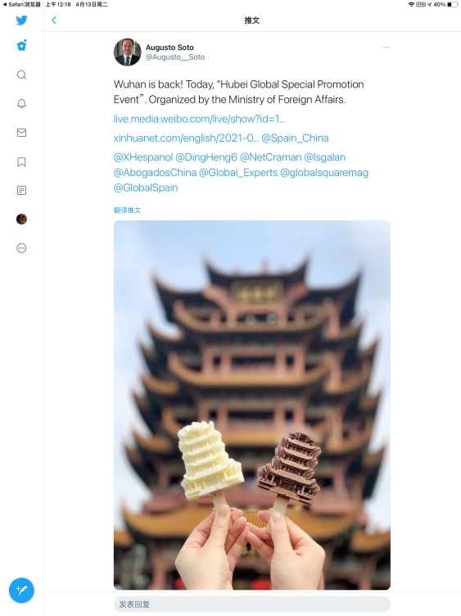Viewport: 461px width, 616px height.
Task: Open the @Spain_China mention
Action: [296, 138]
